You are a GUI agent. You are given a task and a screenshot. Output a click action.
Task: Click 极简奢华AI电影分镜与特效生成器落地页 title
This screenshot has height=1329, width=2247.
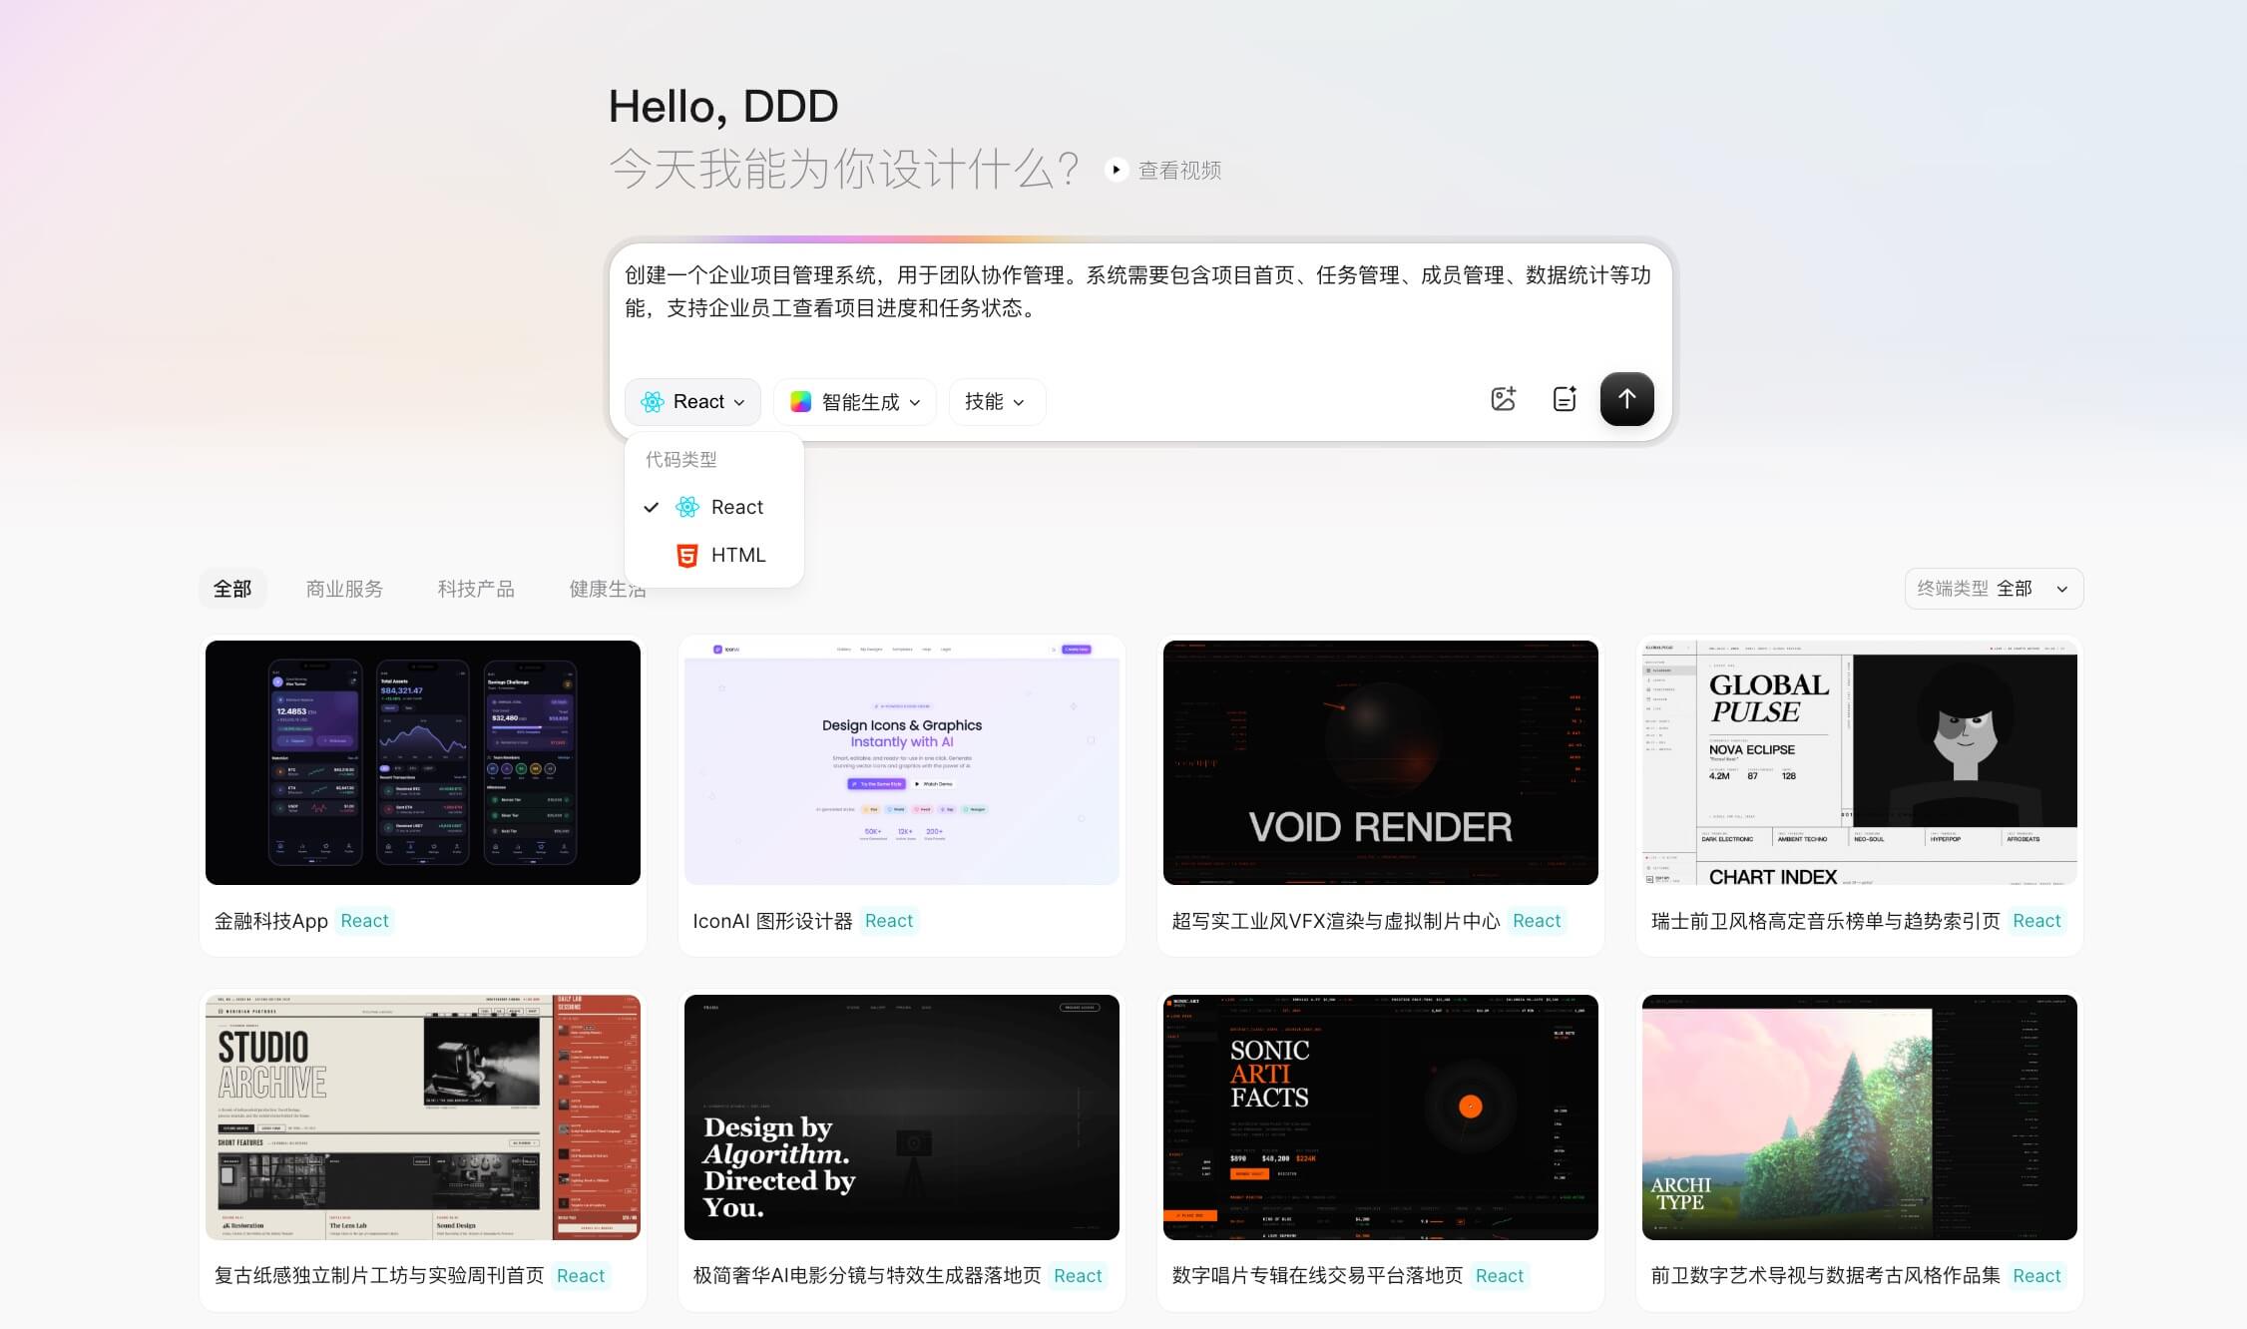pos(867,1275)
